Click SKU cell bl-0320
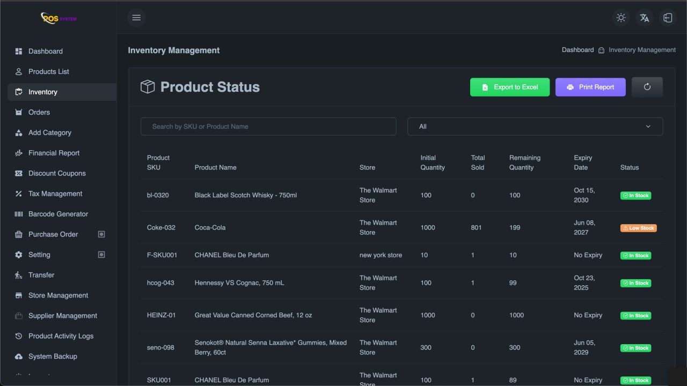 point(158,195)
